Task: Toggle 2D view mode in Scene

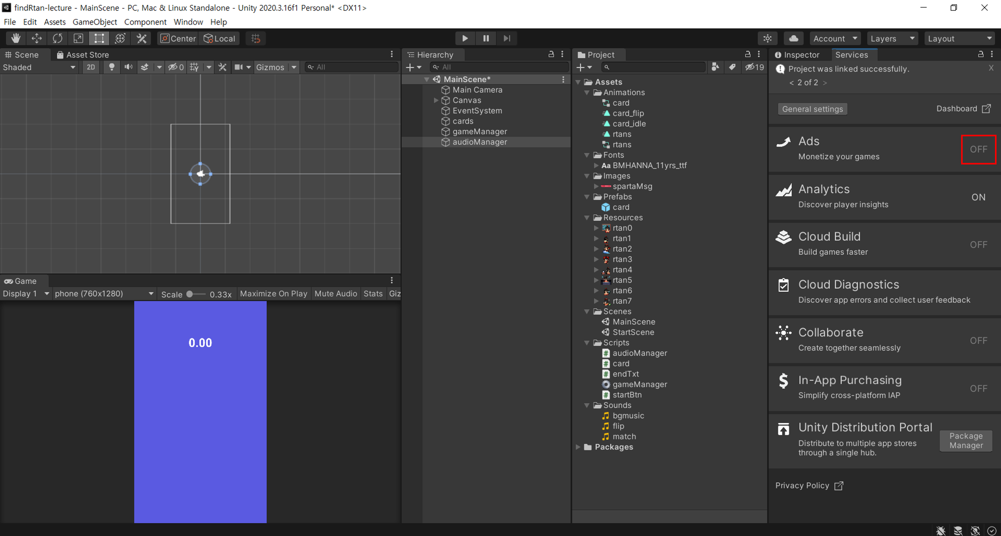Action: tap(91, 67)
